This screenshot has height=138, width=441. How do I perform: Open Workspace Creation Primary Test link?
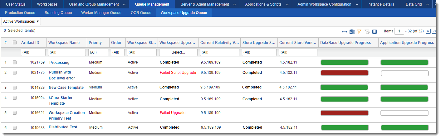point(67,115)
